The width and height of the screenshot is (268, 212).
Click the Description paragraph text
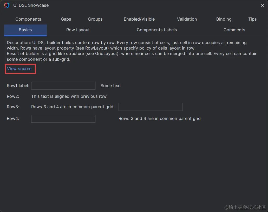pyautogui.click(x=132, y=51)
